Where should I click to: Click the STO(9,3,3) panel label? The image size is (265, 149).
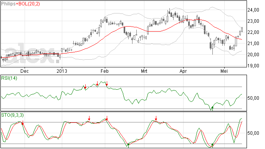pyautogui.click(x=12, y=115)
